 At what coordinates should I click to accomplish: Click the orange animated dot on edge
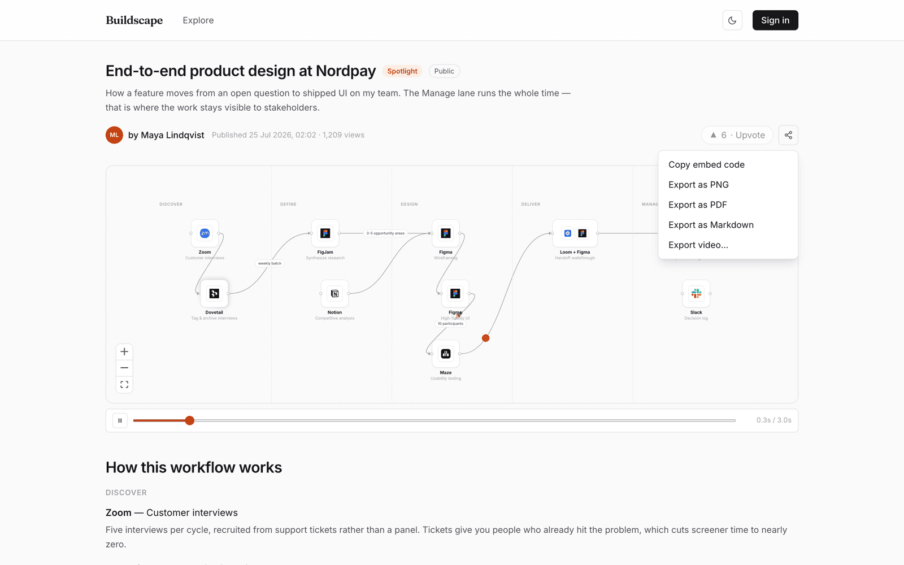[x=485, y=338]
